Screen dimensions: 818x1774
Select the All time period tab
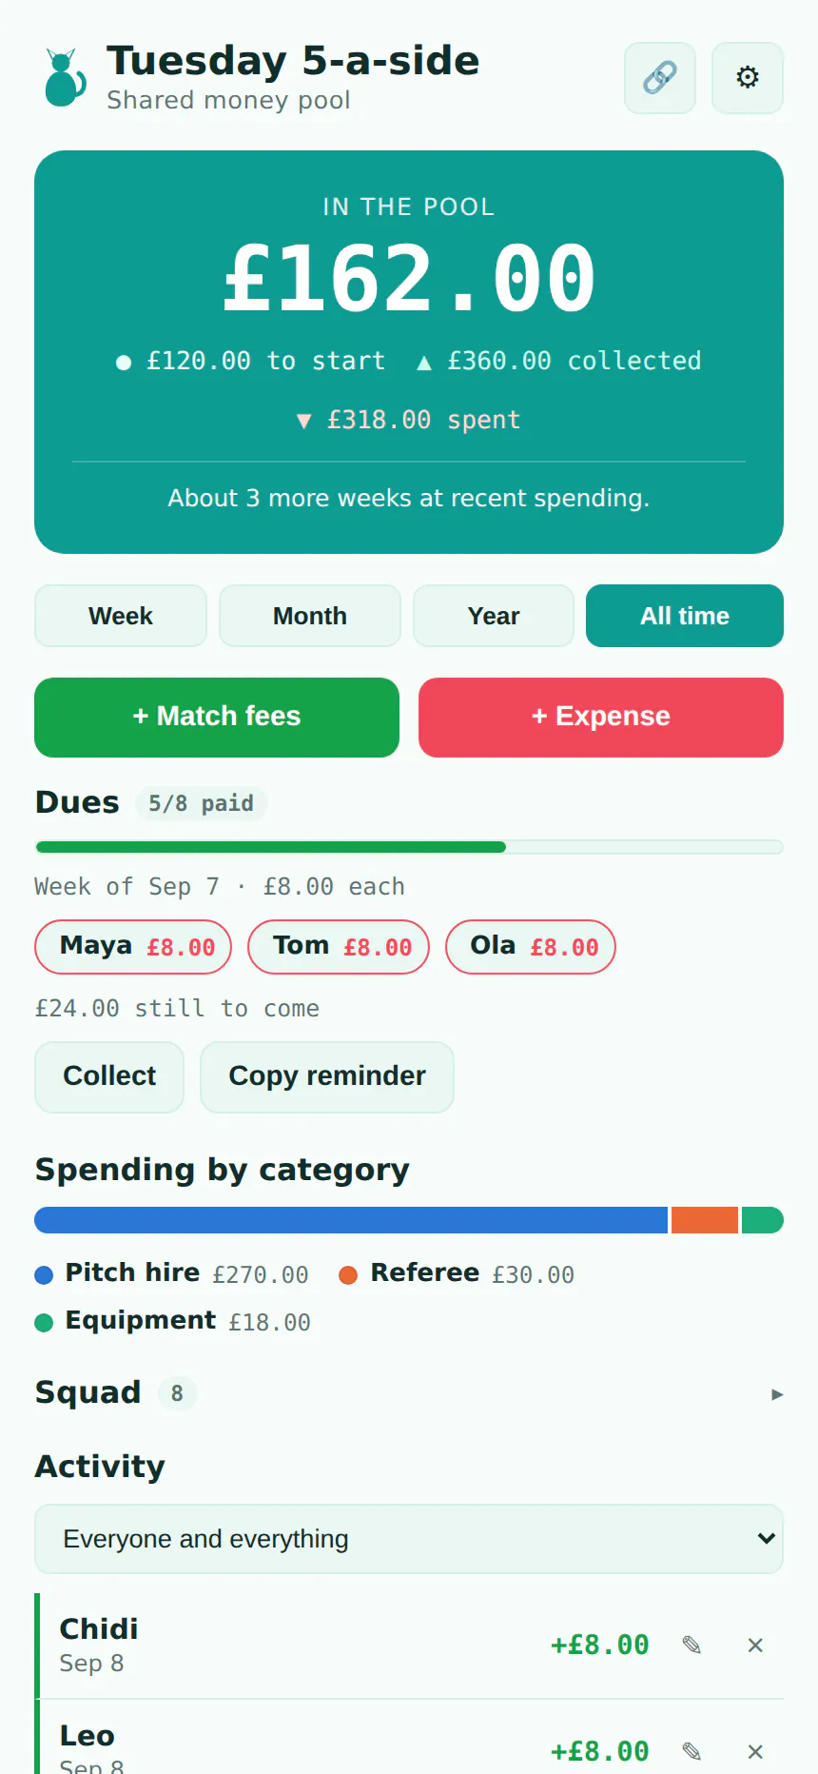[x=685, y=616]
